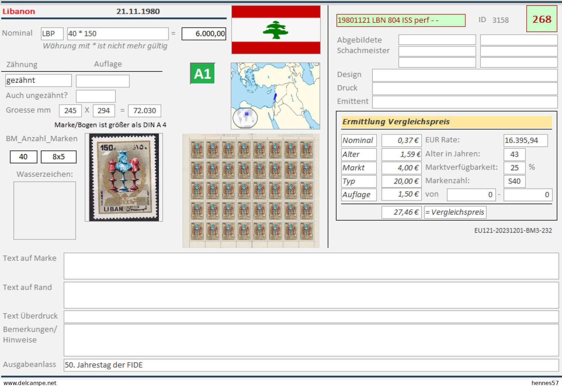This screenshot has width=562, height=386.
Task: Edit Alter in Jahren field 43
Action: (515, 154)
